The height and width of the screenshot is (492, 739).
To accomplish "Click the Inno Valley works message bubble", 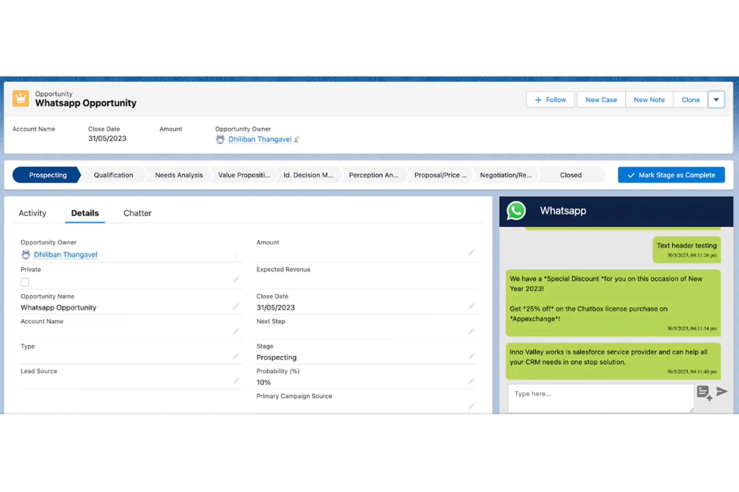I will [613, 361].
